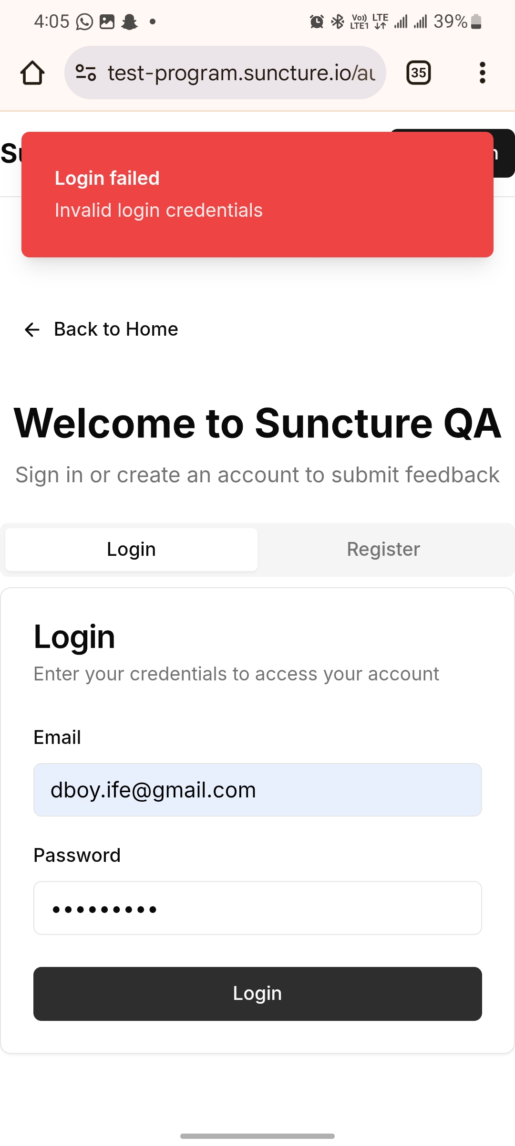Tap the Bluetooth status icon

click(x=338, y=22)
